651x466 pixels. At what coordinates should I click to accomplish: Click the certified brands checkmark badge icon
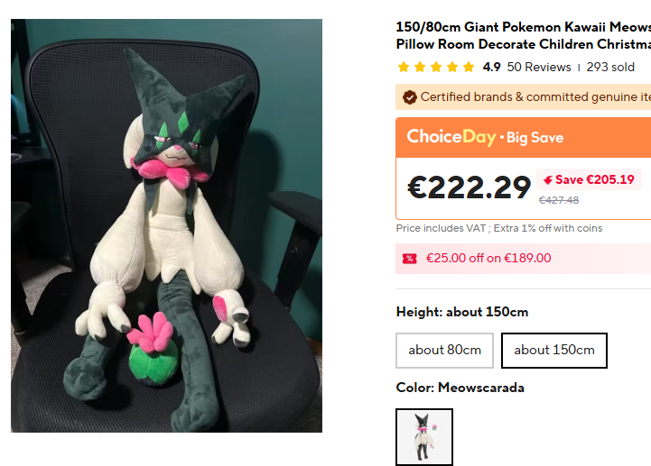click(x=409, y=97)
